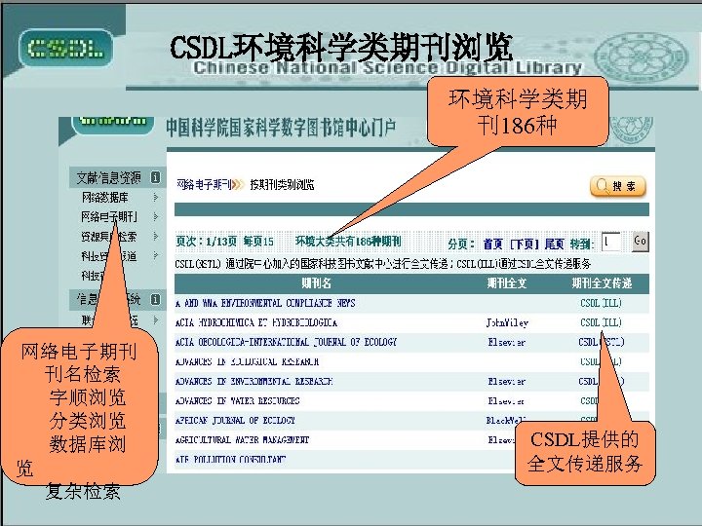Click CSDL(ILL) link in A AND WMA row
This screenshot has width=702, height=526.
[x=601, y=303]
